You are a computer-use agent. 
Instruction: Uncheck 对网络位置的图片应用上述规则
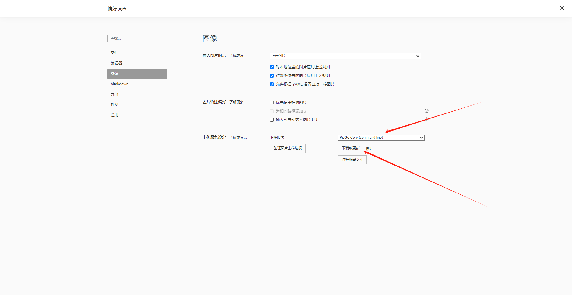point(272,76)
